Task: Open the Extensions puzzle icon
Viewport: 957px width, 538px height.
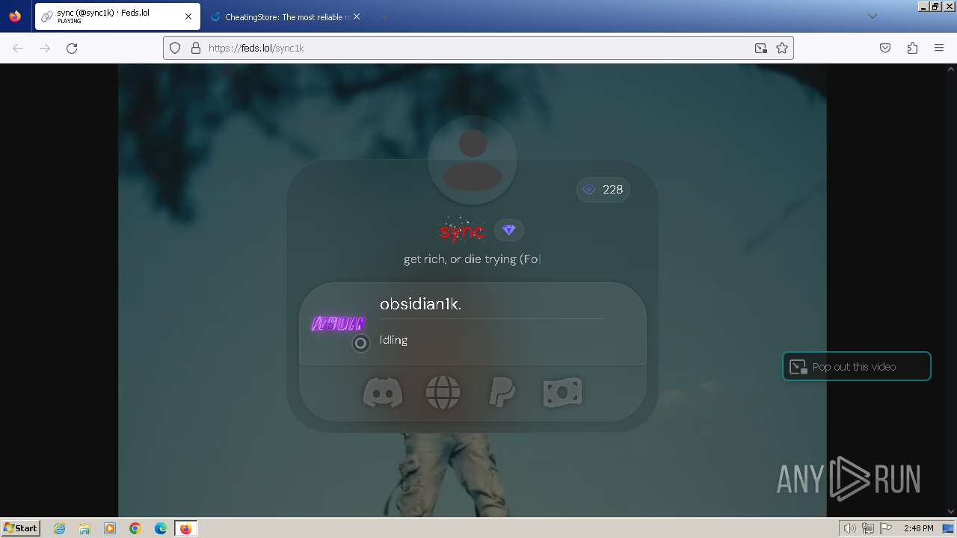Action: click(x=912, y=48)
